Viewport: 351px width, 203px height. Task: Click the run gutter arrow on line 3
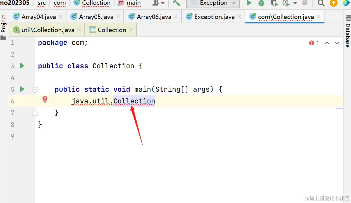click(x=22, y=66)
